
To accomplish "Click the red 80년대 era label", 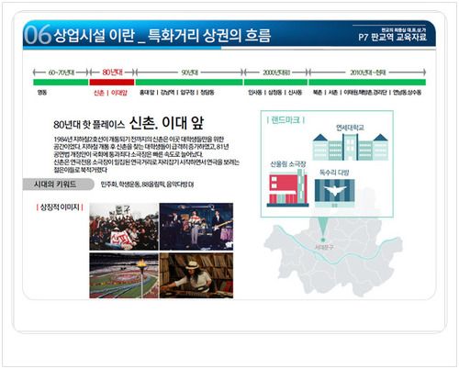I will point(112,73).
